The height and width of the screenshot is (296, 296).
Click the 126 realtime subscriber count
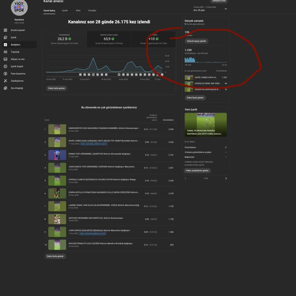(x=187, y=32)
